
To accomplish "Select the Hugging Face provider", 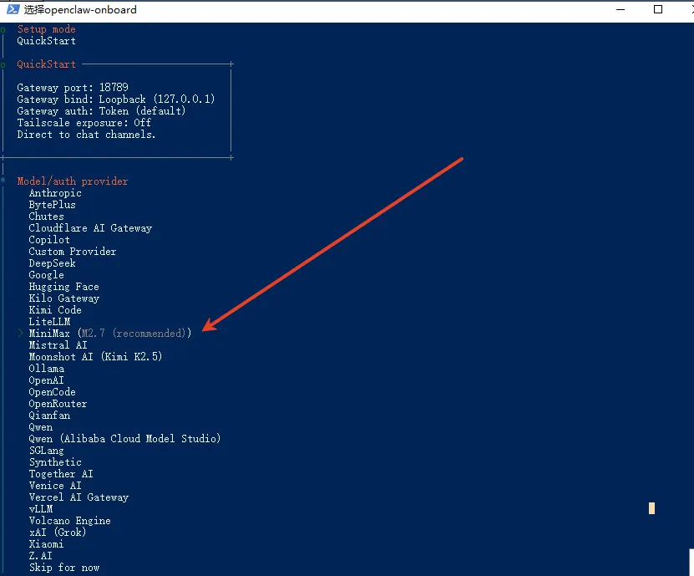I will (63, 287).
